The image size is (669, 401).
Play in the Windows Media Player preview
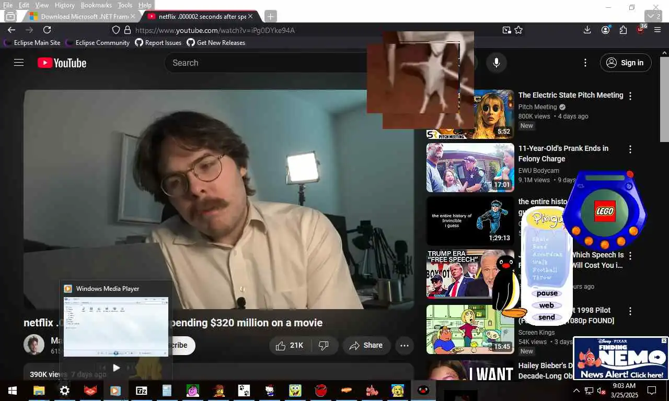point(116,368)
